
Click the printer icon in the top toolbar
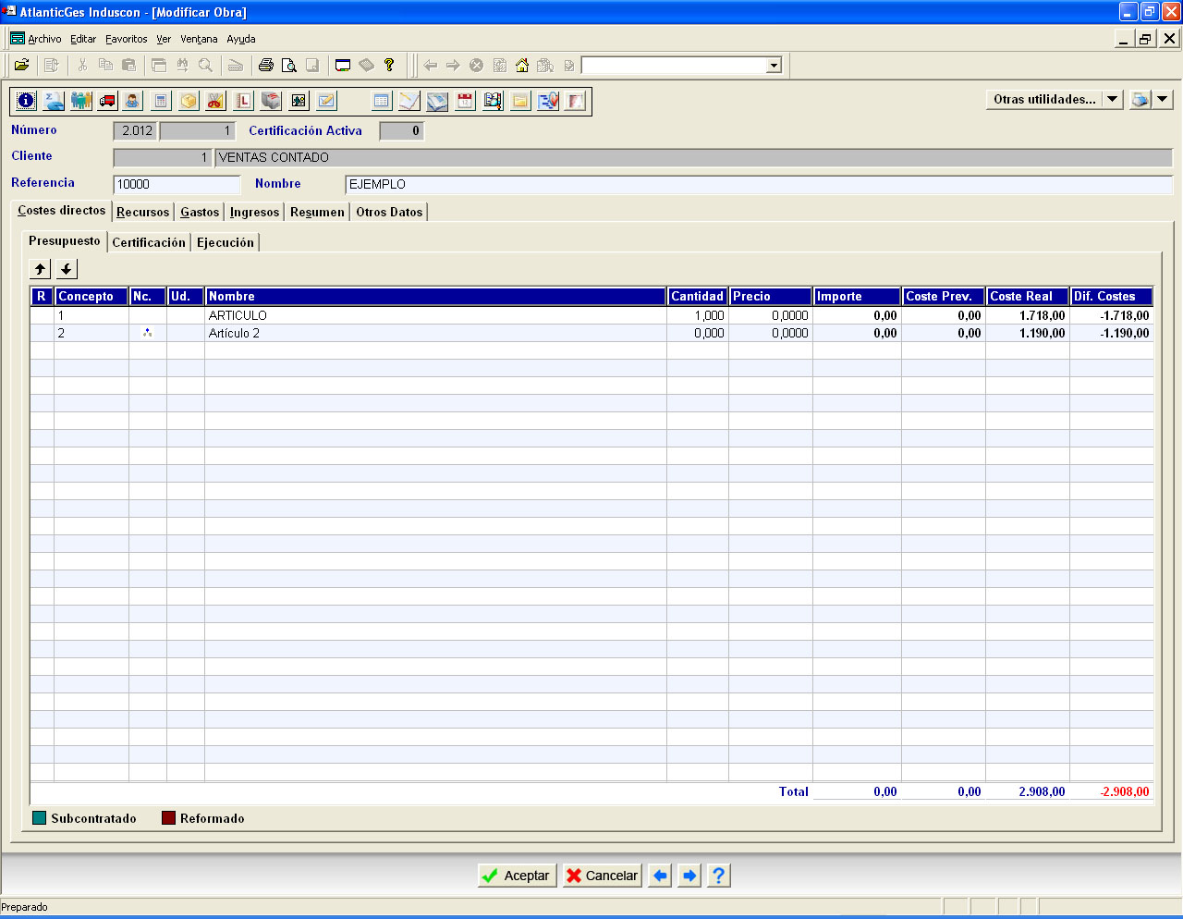click(x=266, y=65)
